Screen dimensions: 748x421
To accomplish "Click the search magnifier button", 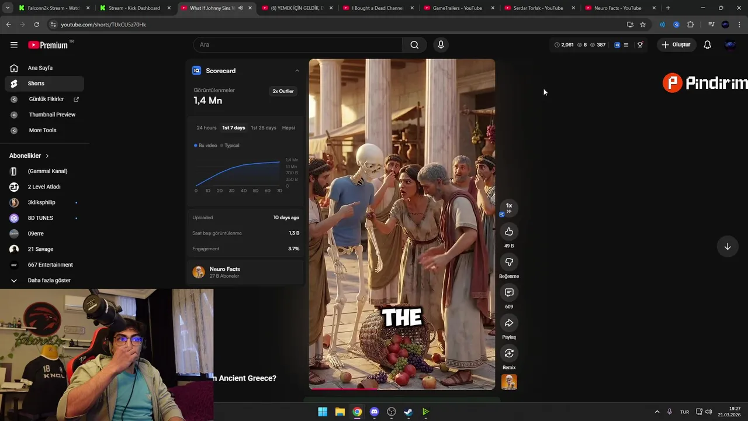I will point(414,44).
